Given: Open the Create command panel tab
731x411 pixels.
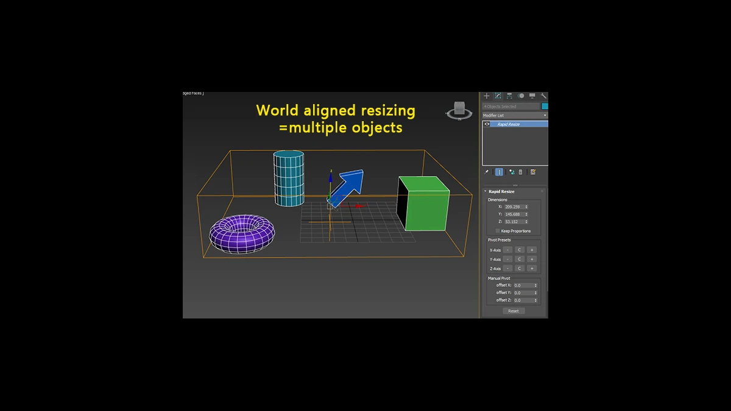Looking at the screenshot, I should (x=487, y=96).
